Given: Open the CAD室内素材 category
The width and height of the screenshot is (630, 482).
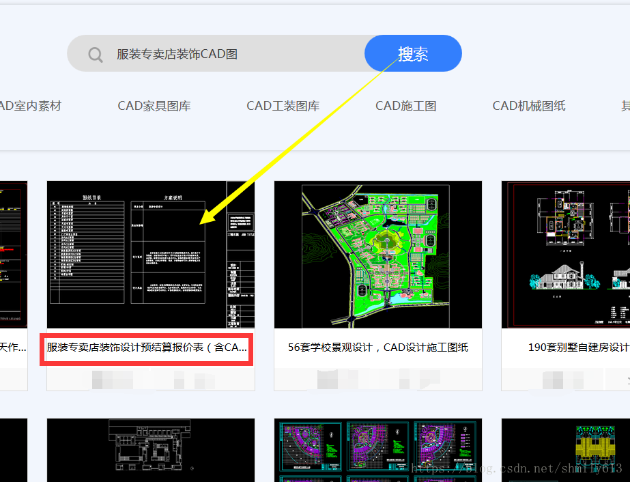Looking at the screenshot, I should tap(31, 106).
